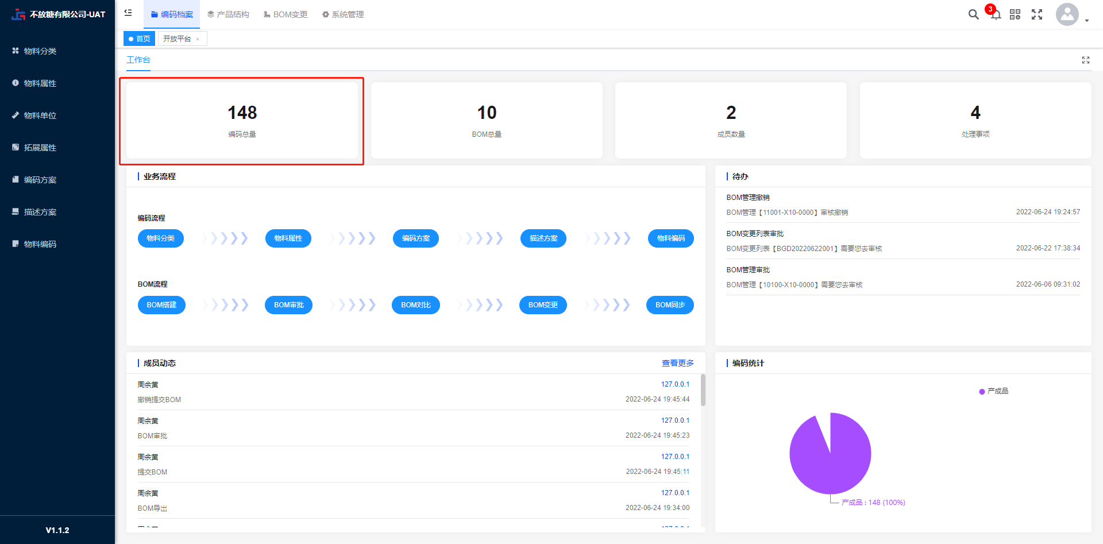The image size is (1103, 544).
Task: Click the 描述方案 sidebar icon
Action: coord(16,211)
